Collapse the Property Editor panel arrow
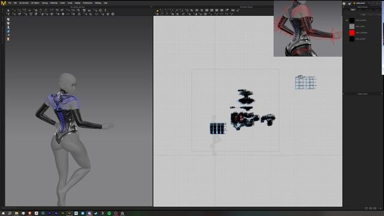This screenshot has height=216, width=384. 343,94
